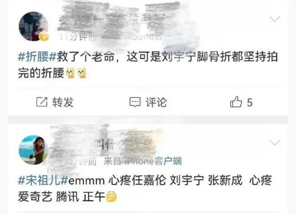Open the second post's dropdown chevron
Screen dimensions: 296x214
pyautogui.click(x=275, y=142)
